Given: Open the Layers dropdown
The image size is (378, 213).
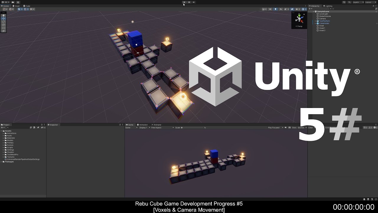Looking at the screenshot, I should 358,2.
